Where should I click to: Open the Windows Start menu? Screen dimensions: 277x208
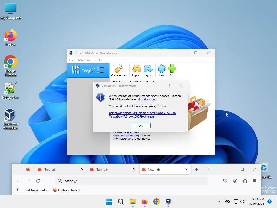click(109, 201)
